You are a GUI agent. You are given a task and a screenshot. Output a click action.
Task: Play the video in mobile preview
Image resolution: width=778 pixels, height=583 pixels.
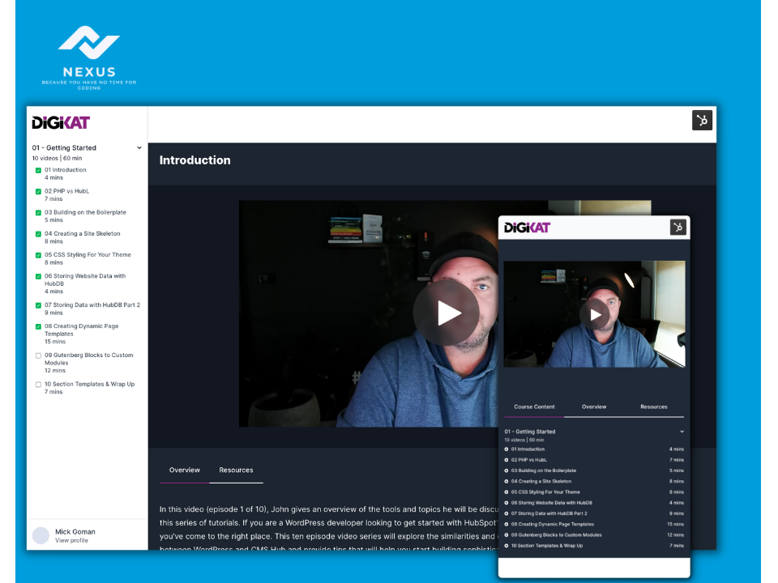594,314
